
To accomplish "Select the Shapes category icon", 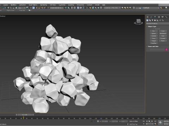I will 150,20.
